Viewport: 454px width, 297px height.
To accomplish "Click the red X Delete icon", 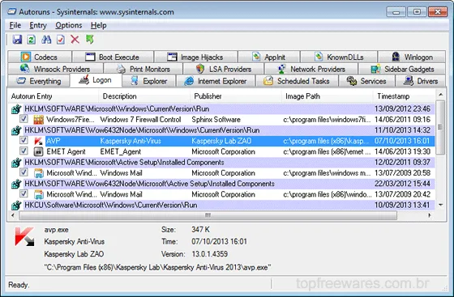I will pos(75,40).
